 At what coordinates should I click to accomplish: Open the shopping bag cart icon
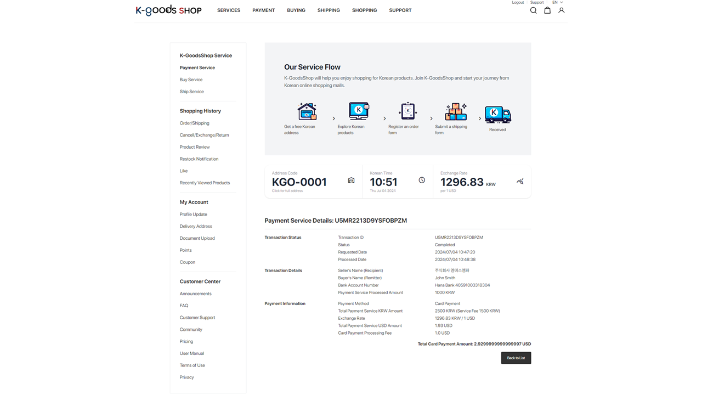coord(547,10)
